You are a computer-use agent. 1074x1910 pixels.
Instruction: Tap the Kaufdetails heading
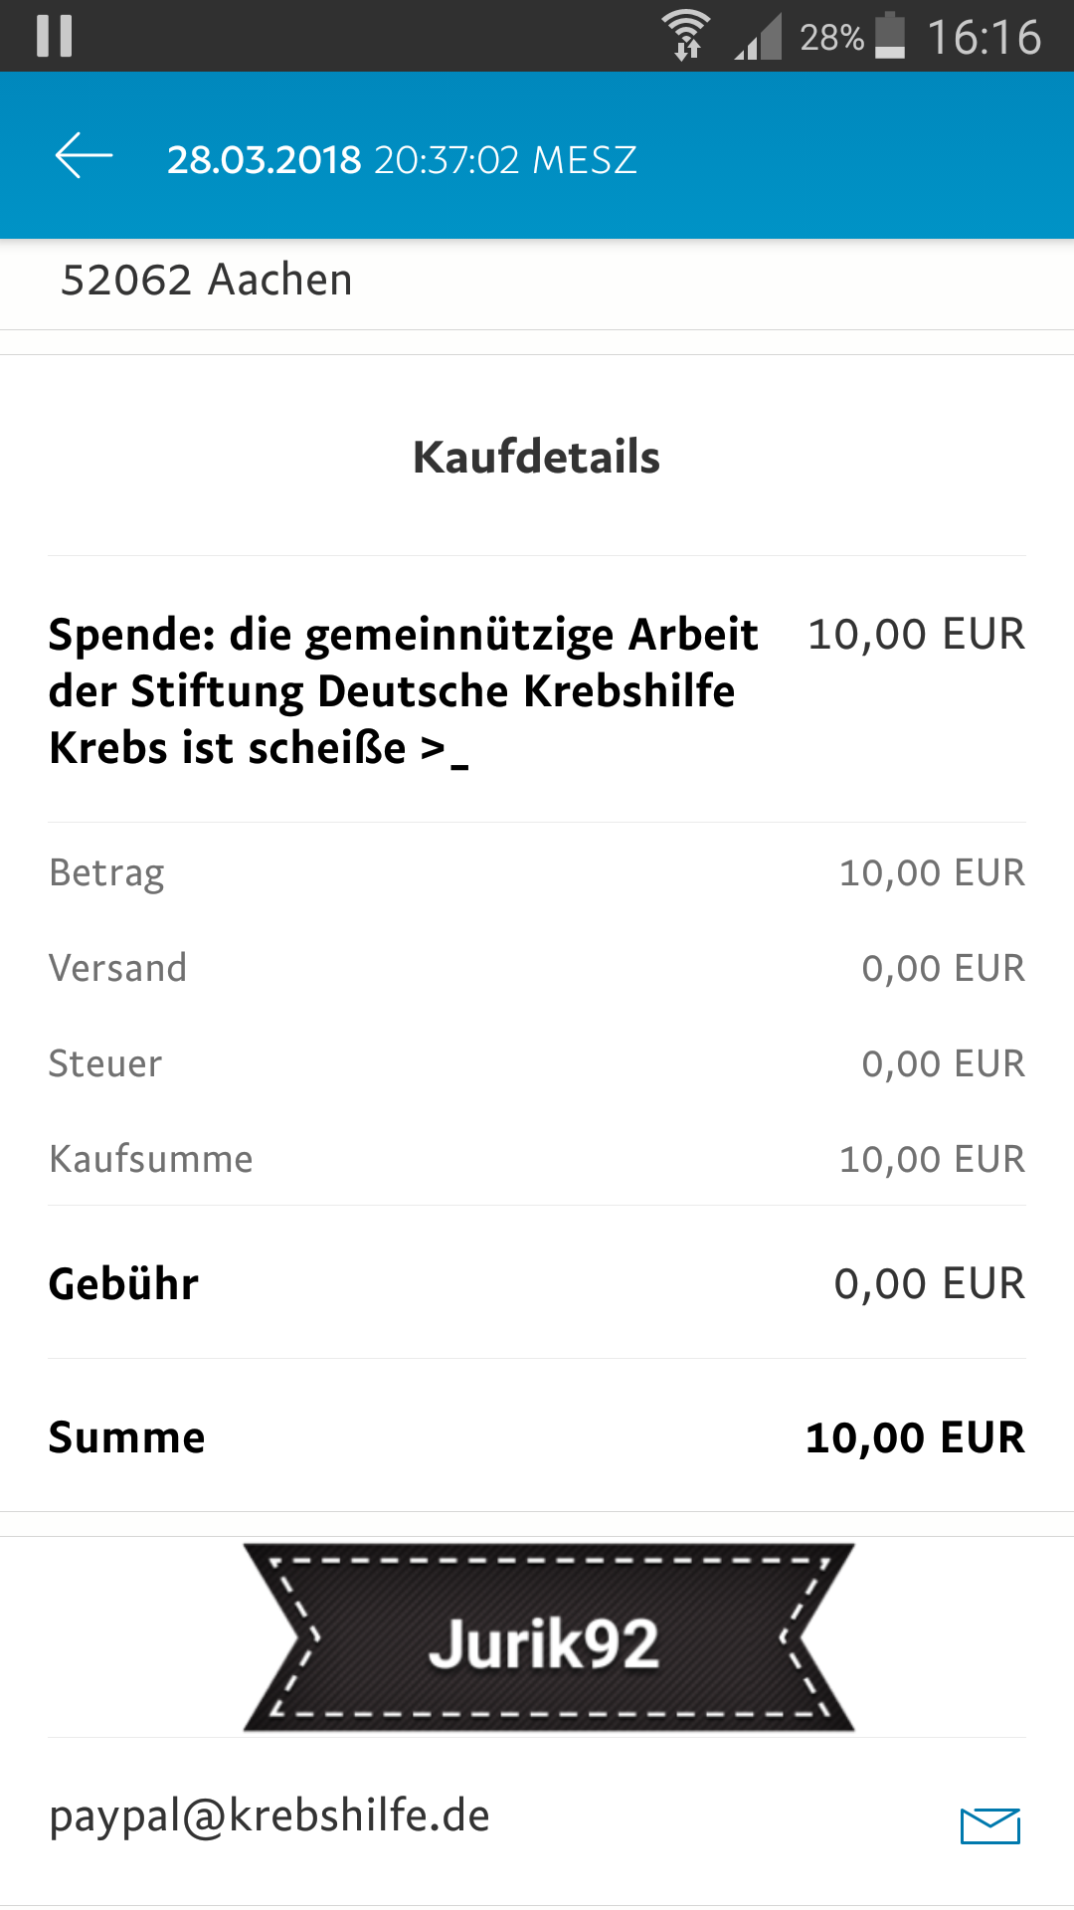[537, 458]
